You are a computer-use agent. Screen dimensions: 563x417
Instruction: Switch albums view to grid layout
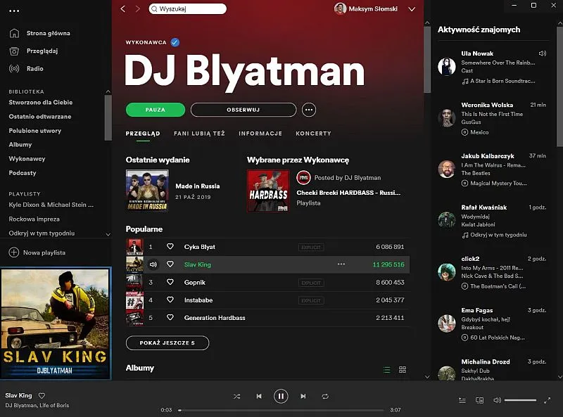click(402, 369)
